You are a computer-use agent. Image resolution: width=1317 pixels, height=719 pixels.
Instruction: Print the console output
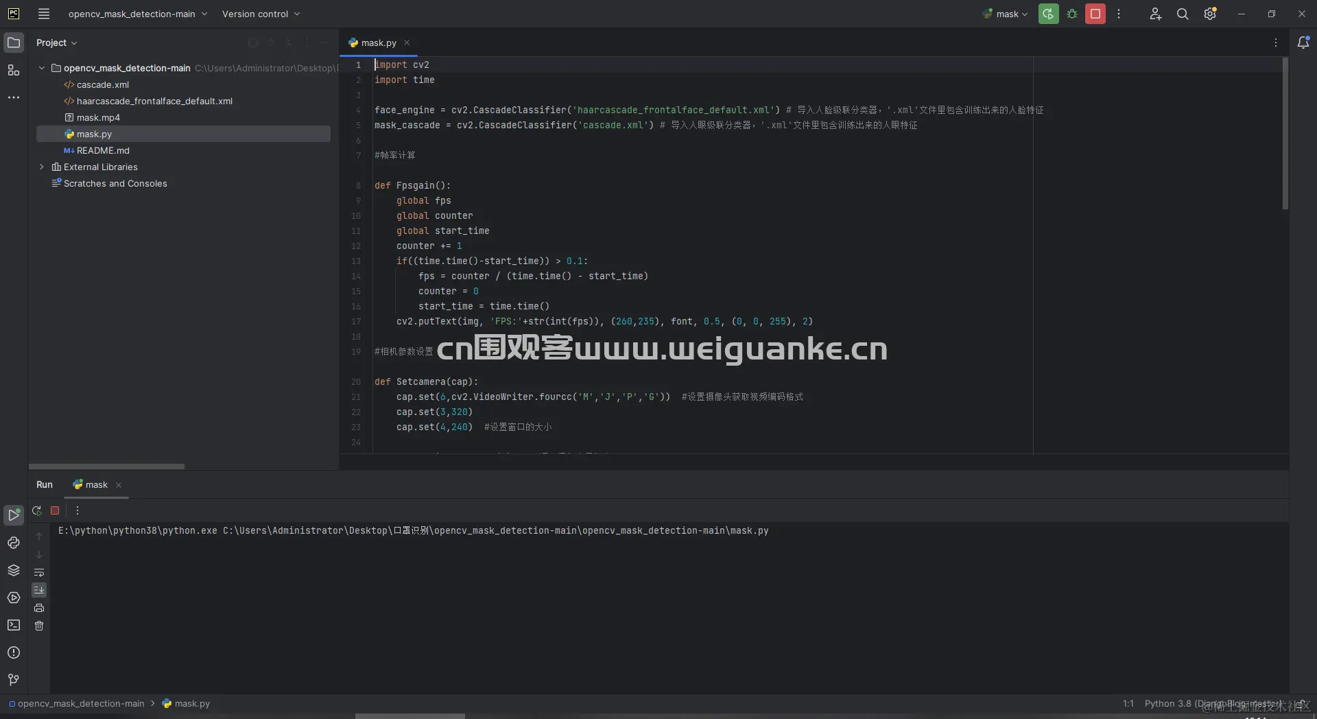pyautogui.click(x=39, y=608)
